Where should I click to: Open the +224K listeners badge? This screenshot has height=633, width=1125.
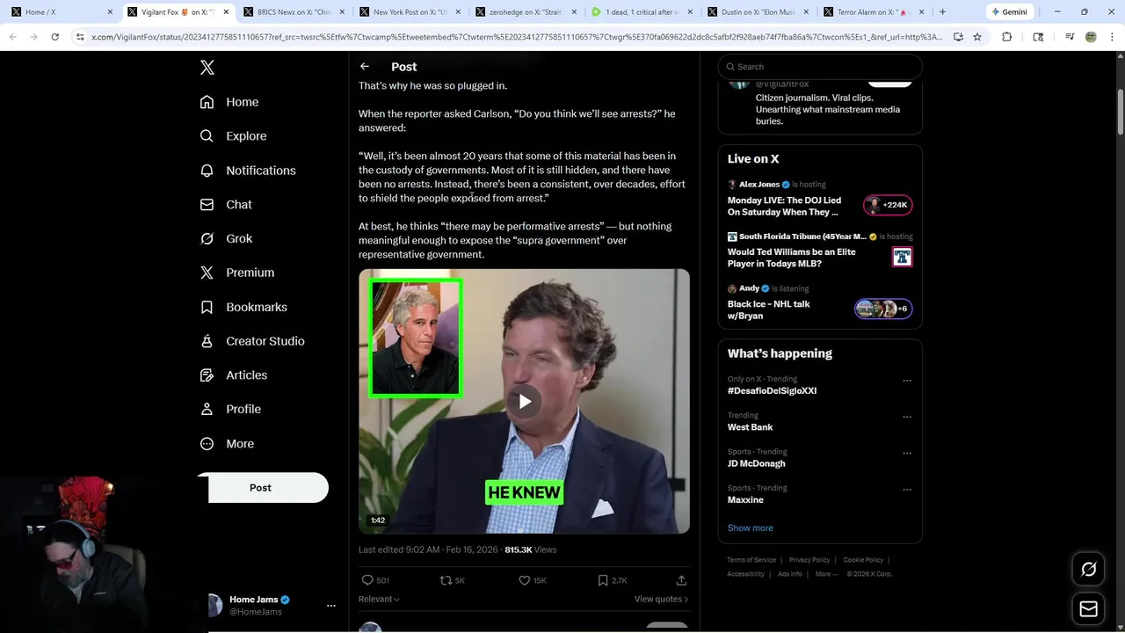(888, 205)
